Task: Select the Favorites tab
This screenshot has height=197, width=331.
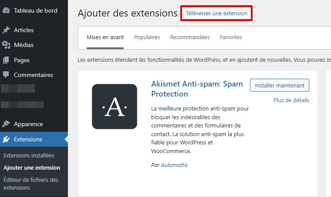Action: 231,37
